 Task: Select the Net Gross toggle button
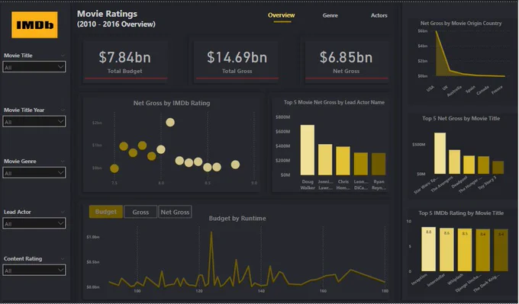tap(175, 212)
